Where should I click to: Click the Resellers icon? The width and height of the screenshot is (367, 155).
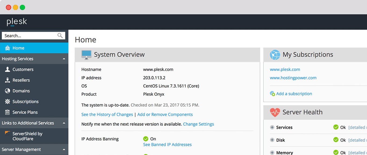[8, 80]
